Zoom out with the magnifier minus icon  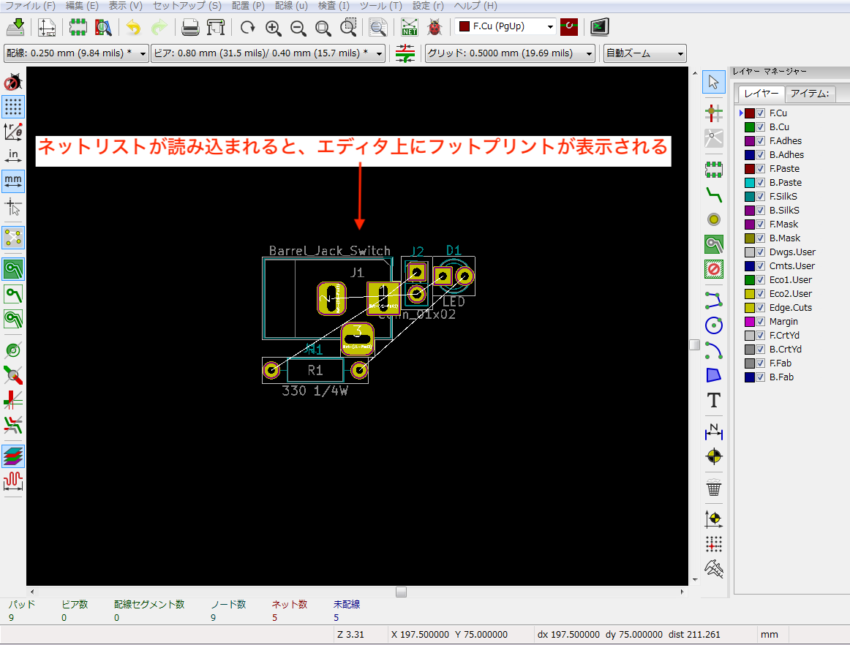(x=298, y=27)
